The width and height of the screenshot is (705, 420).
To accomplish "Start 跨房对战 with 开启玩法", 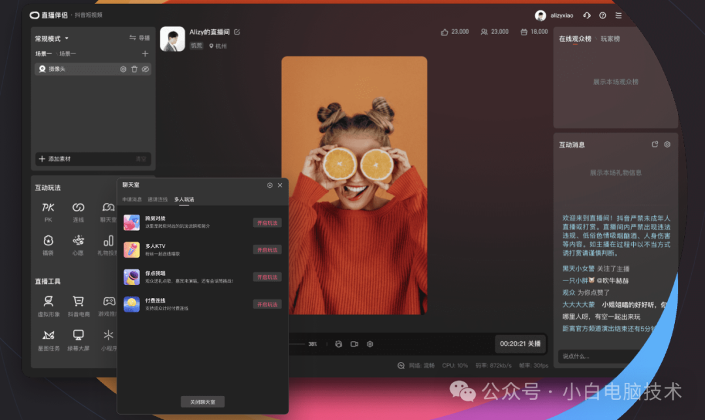I will pos(267,223).
